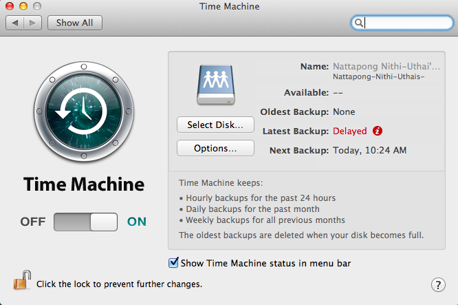Image resolution: width=458 pixels, height=305 pixels.
Task: Click the padlock icon to prevent changes
Action: pyautogui.click(x=22, y=282)
